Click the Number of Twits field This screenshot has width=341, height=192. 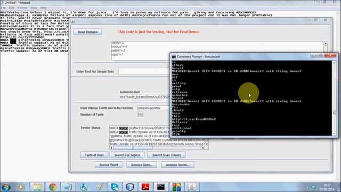point(140,115)
